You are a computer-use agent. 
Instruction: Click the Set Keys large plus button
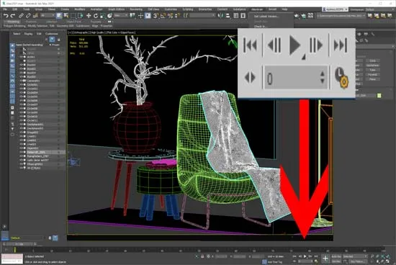click(x=325, y=259)
